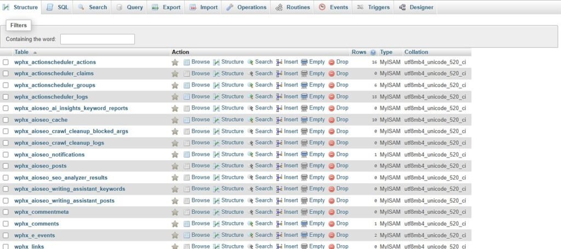Click star icon for wphx_comments row
The image size is (561, 249).
(175, 224)
